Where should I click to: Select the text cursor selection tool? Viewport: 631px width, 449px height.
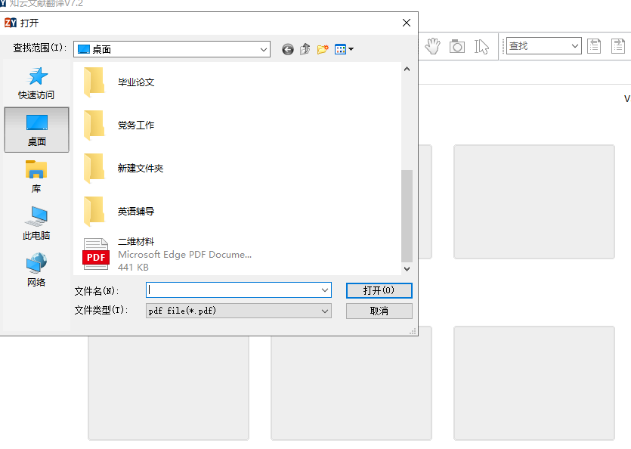[481, 45]
